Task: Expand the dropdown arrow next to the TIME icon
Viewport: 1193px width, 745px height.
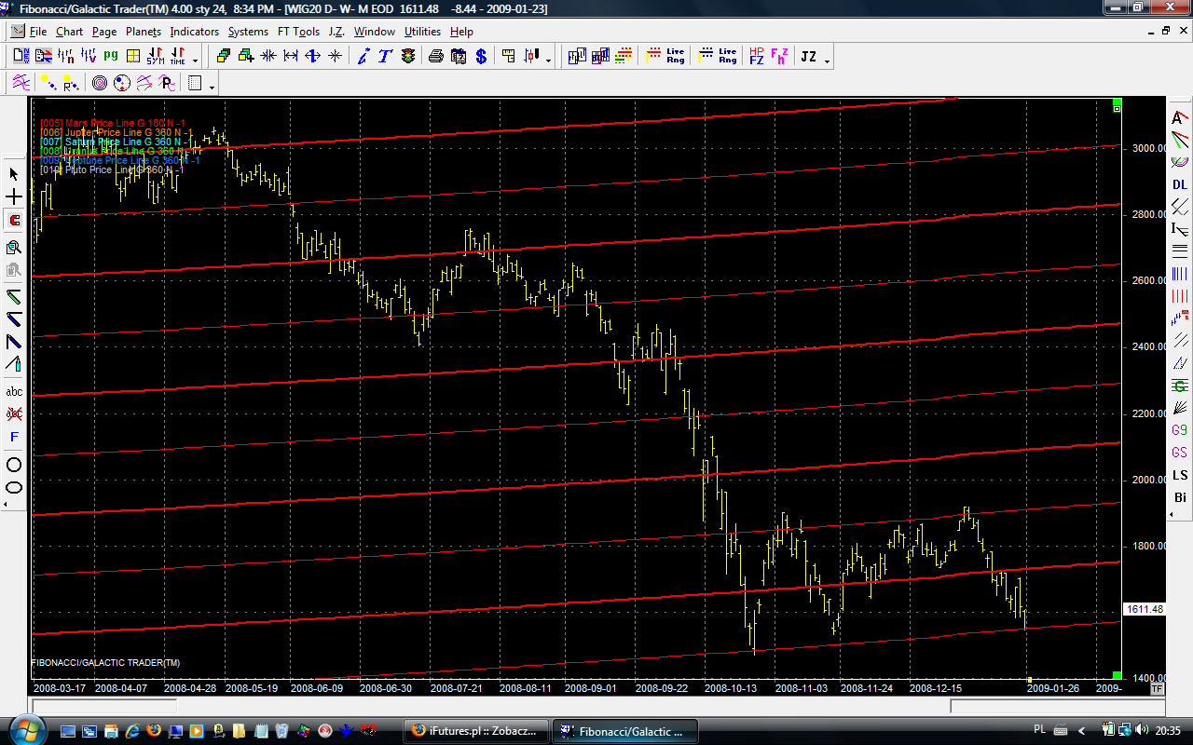Action: point(195,61)
